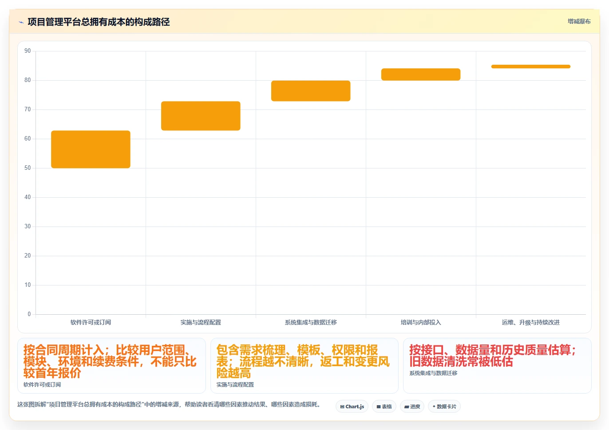Viewport: 609px width, 430px height.
Task: Click the x-axis label 软件许可或订阅
Action: click(x=91, y=322)
